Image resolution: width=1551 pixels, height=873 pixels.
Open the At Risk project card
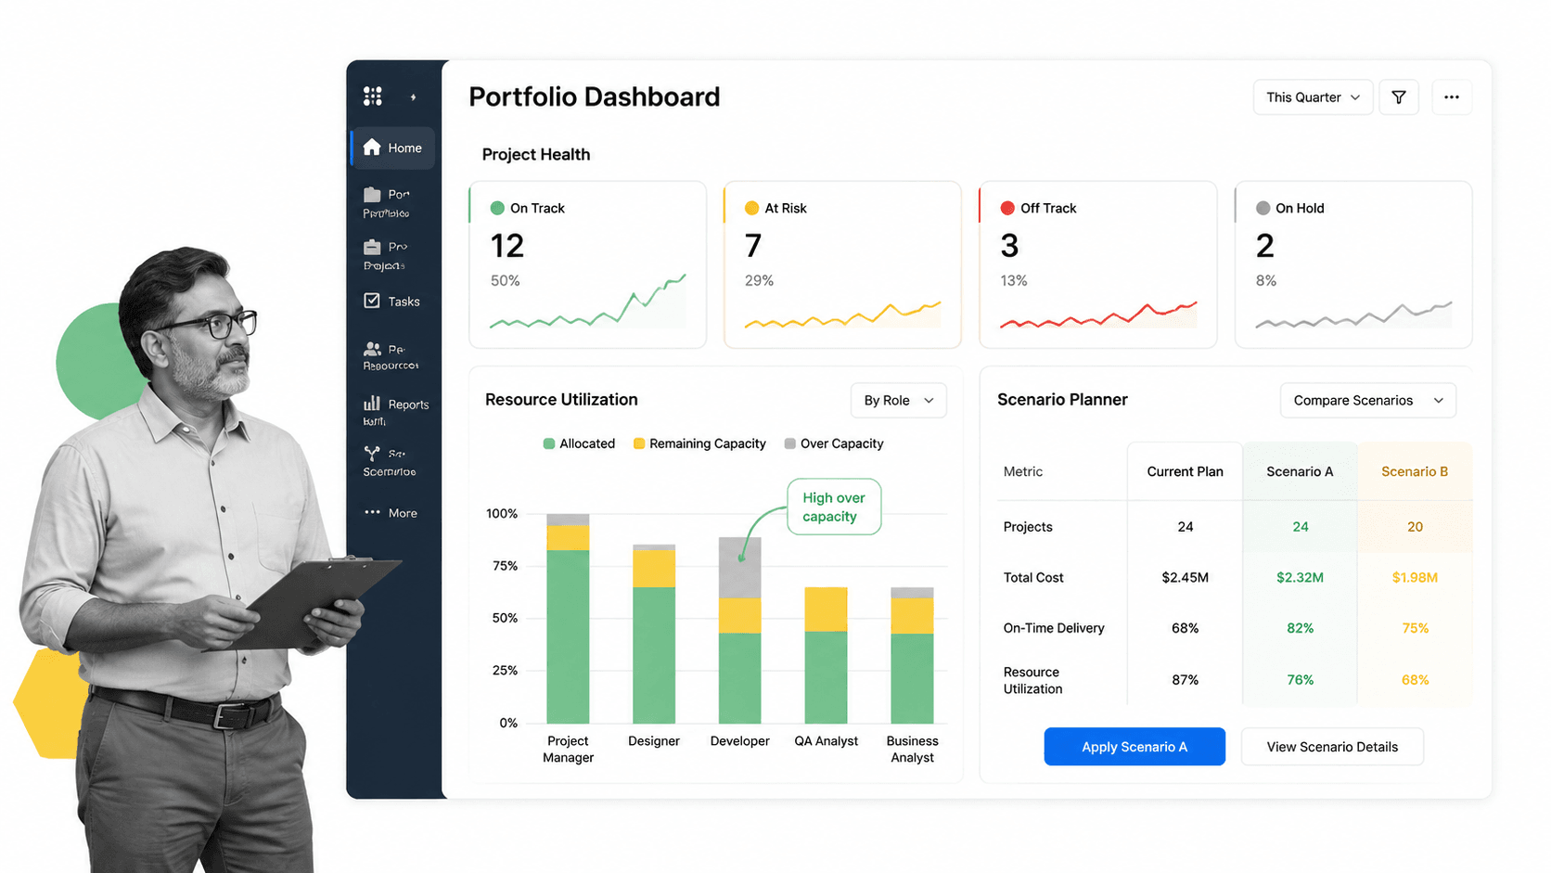(842, 264)
